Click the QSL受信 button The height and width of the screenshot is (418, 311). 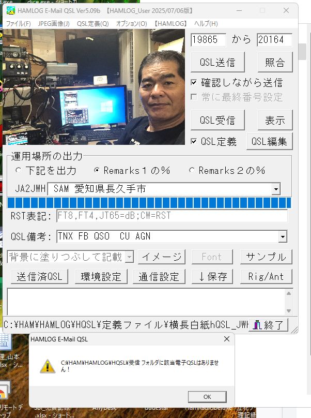pos(217,120)
